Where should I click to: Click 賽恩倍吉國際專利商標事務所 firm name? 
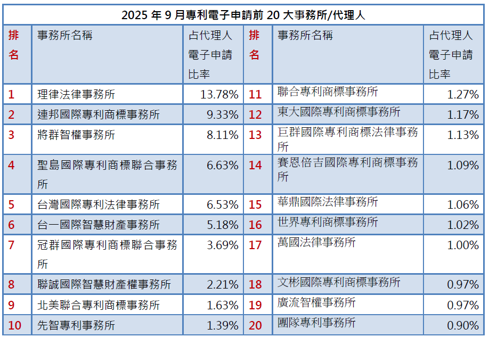pyautogui.click(x=347, y=163)
